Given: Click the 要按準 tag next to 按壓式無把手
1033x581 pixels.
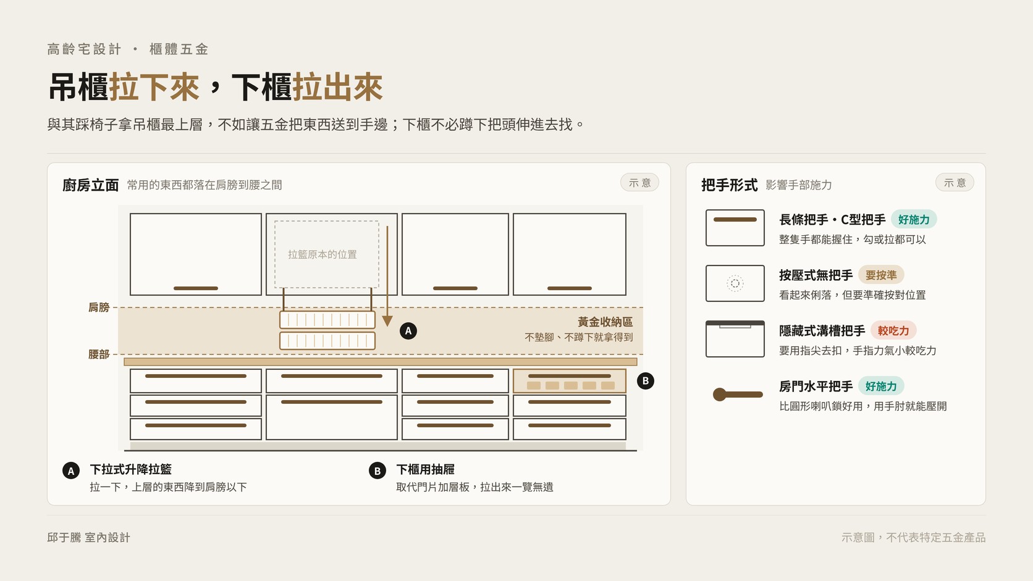Looking at the screenshot, I should [881, 275].
